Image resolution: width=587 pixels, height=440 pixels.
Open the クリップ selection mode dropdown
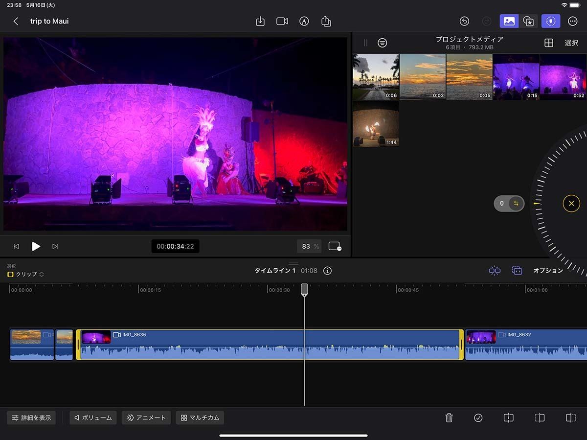coord(25,274)
